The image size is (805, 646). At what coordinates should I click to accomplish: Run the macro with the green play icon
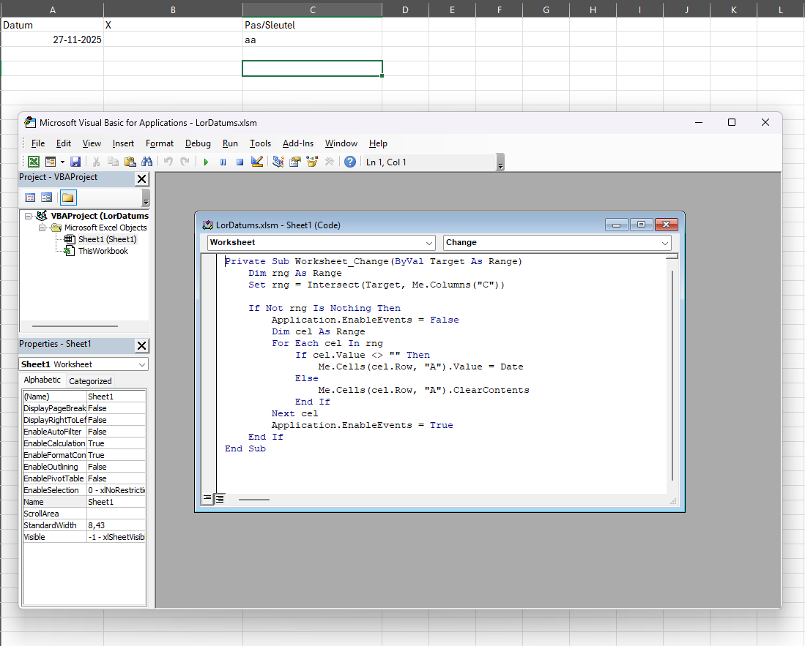207,162
